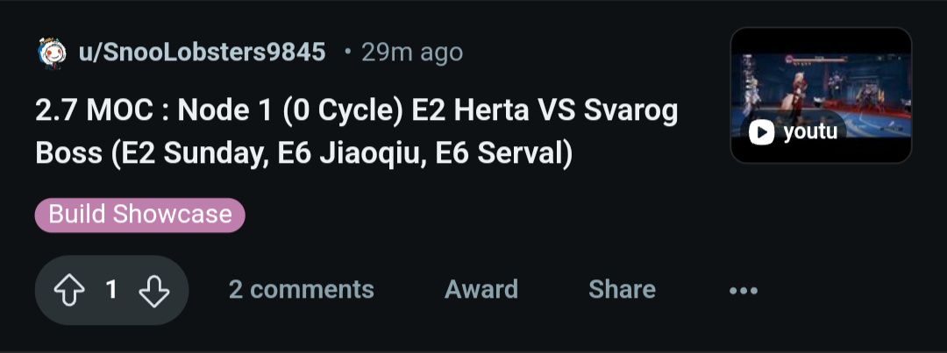Open the 2.7 MOC Node 1 post title
The height and width of the screenshot is (353, 947).
tap(356, 131)
